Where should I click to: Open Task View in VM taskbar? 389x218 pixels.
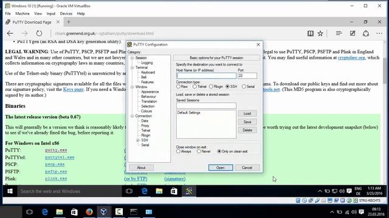(129, 191)
